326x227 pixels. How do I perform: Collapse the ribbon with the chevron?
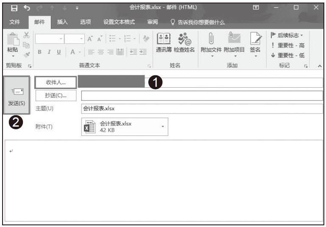tap(320, 66)
